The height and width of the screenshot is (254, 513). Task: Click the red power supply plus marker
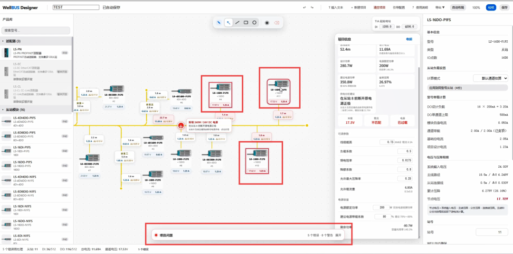coord(181,126)
